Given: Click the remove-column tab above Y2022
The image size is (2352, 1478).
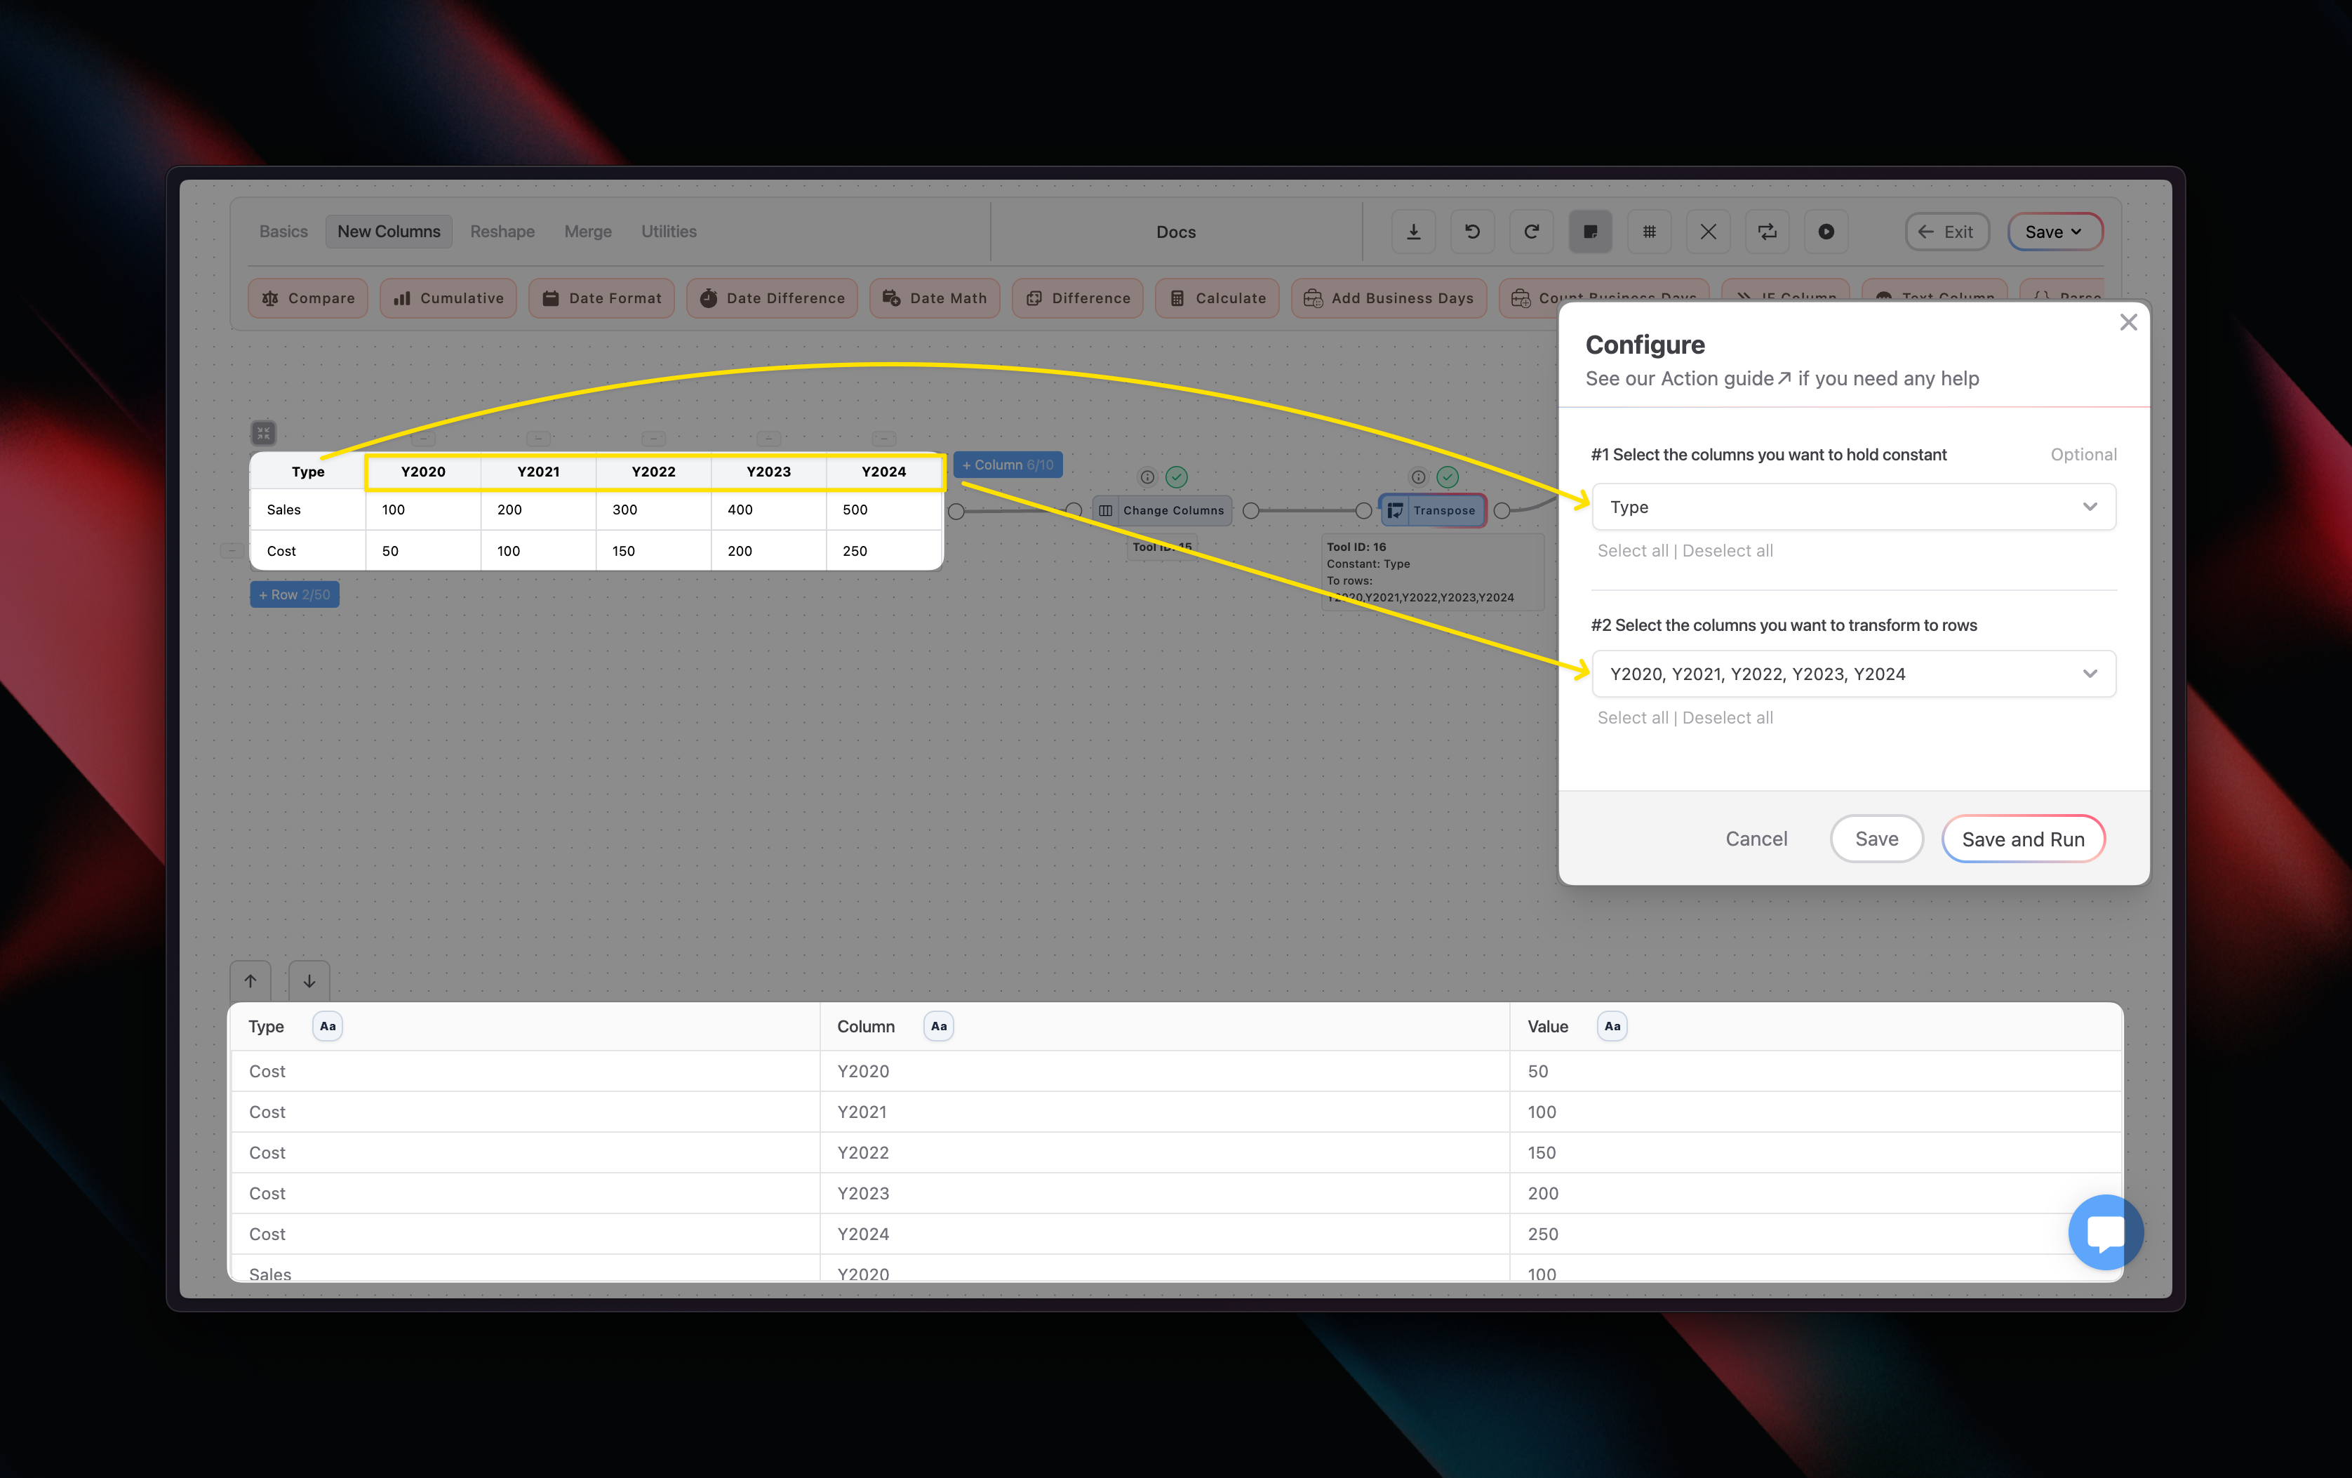Looking at the screenshot, I should coord(653,439).
